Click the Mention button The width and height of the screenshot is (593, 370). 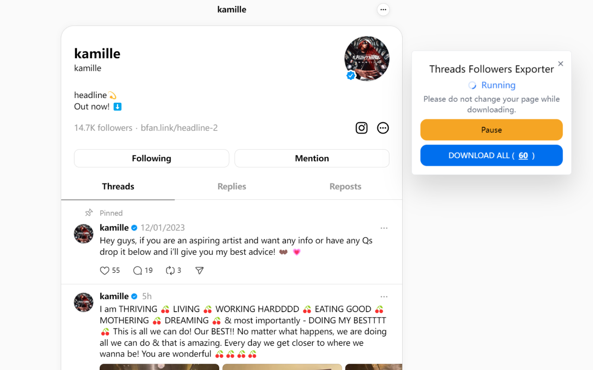(x=312, y=158)
